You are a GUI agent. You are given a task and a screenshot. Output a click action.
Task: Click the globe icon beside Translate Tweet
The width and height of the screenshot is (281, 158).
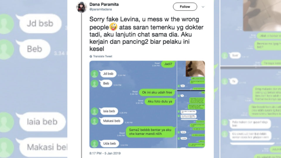tap(91, 56)
